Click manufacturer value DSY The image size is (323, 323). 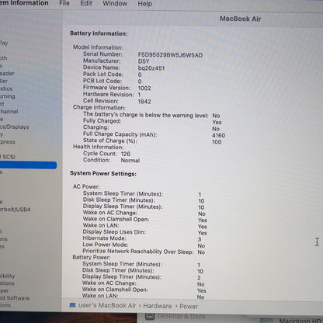coord(144,61)
